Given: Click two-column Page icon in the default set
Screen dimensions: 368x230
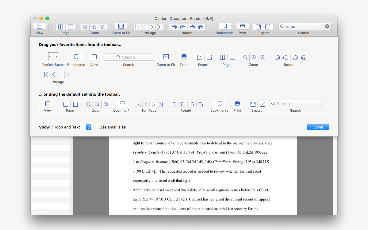Looking at the screenshot, I should [x=66, y=104].
